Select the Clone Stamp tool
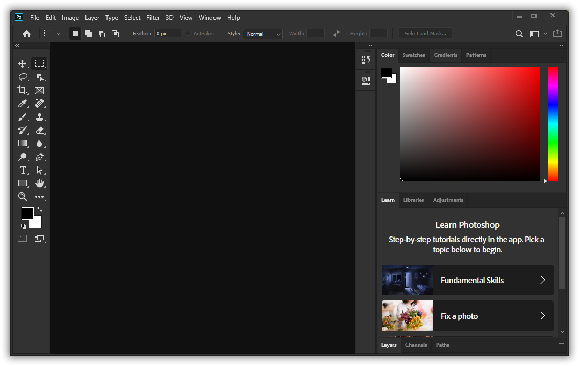The image size is (579, 366). [39, 117]
